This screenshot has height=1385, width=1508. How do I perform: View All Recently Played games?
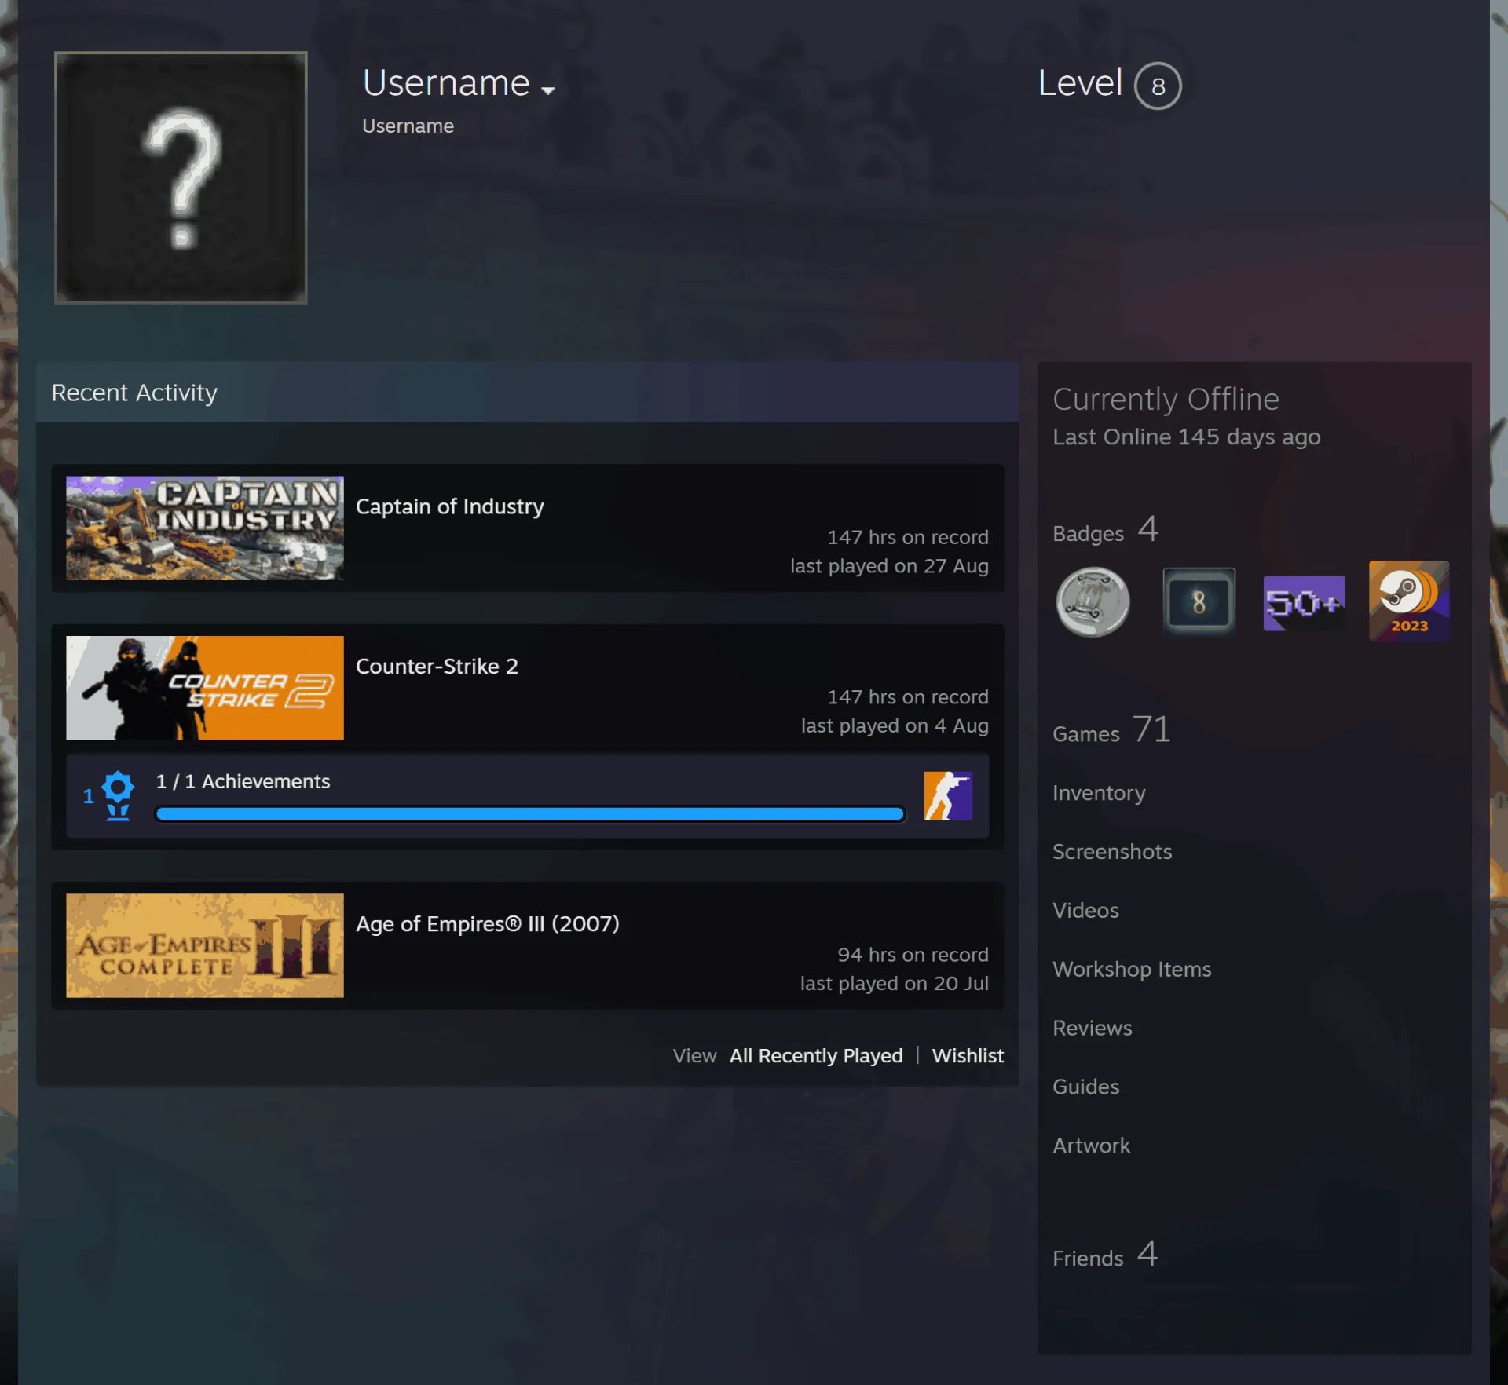pyautogui.click(x=816, y=1055)
